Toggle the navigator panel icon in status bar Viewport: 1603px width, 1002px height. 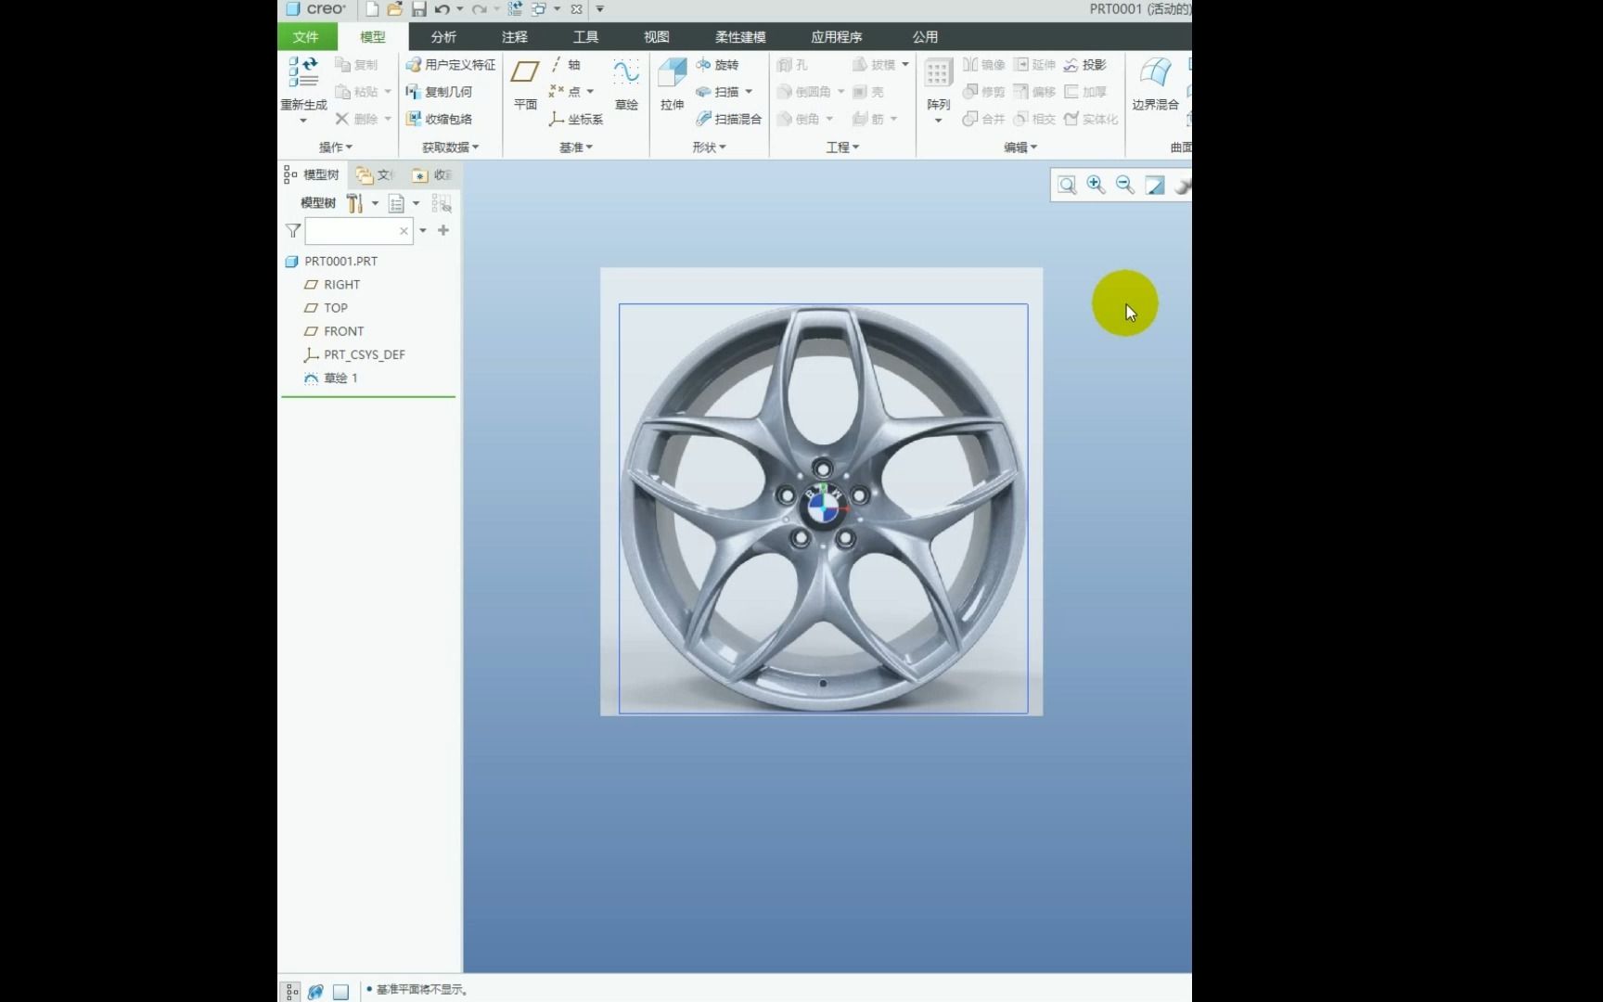(291, 992)
